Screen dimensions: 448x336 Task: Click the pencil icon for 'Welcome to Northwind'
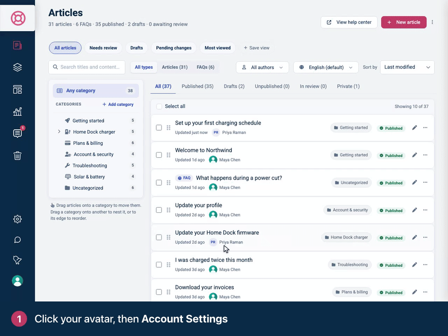(x=414, y=155)
